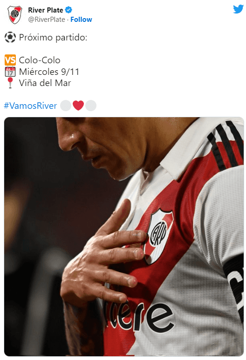Click the red heart emoji
Image resolution: width=246 pixels, height=360 pixels.
click(x=78, y=106)
